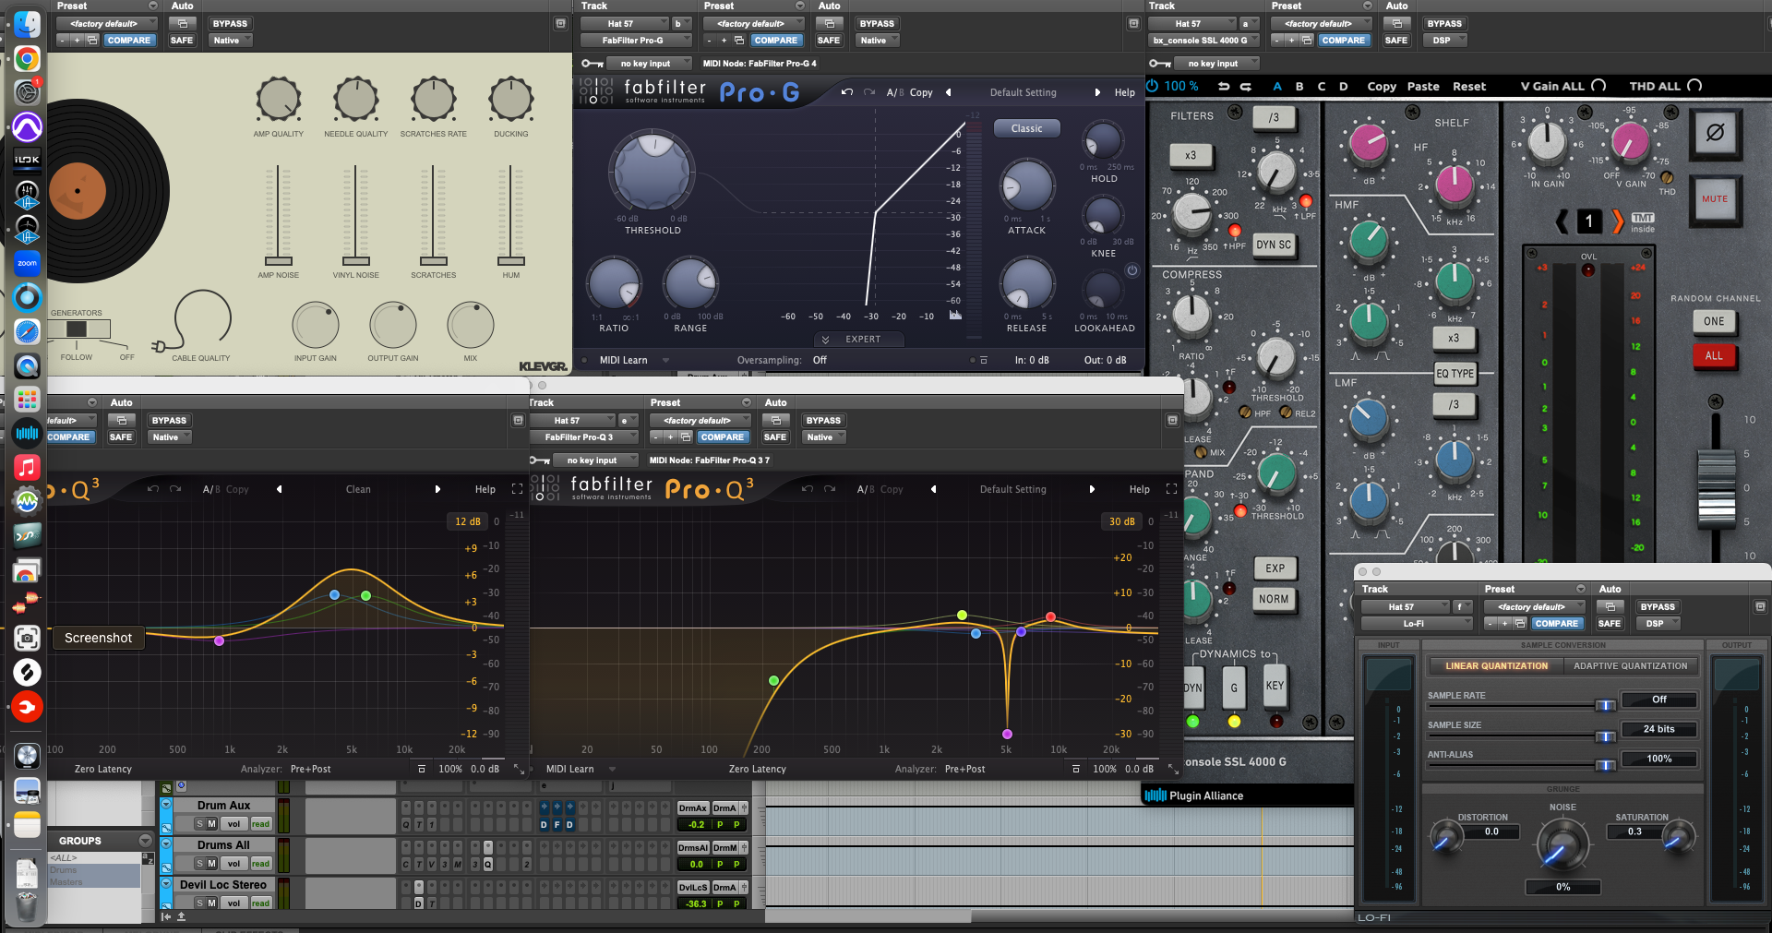Mute the Drum Aux track
The width and height of the screenshot is (1772, 933).
tap(211, 824)
